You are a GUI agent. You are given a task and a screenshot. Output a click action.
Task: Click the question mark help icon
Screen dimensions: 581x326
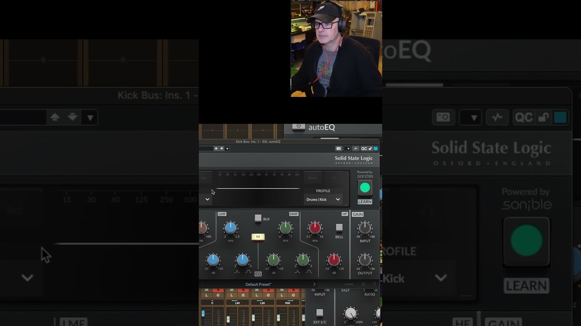tap(374, 284)
